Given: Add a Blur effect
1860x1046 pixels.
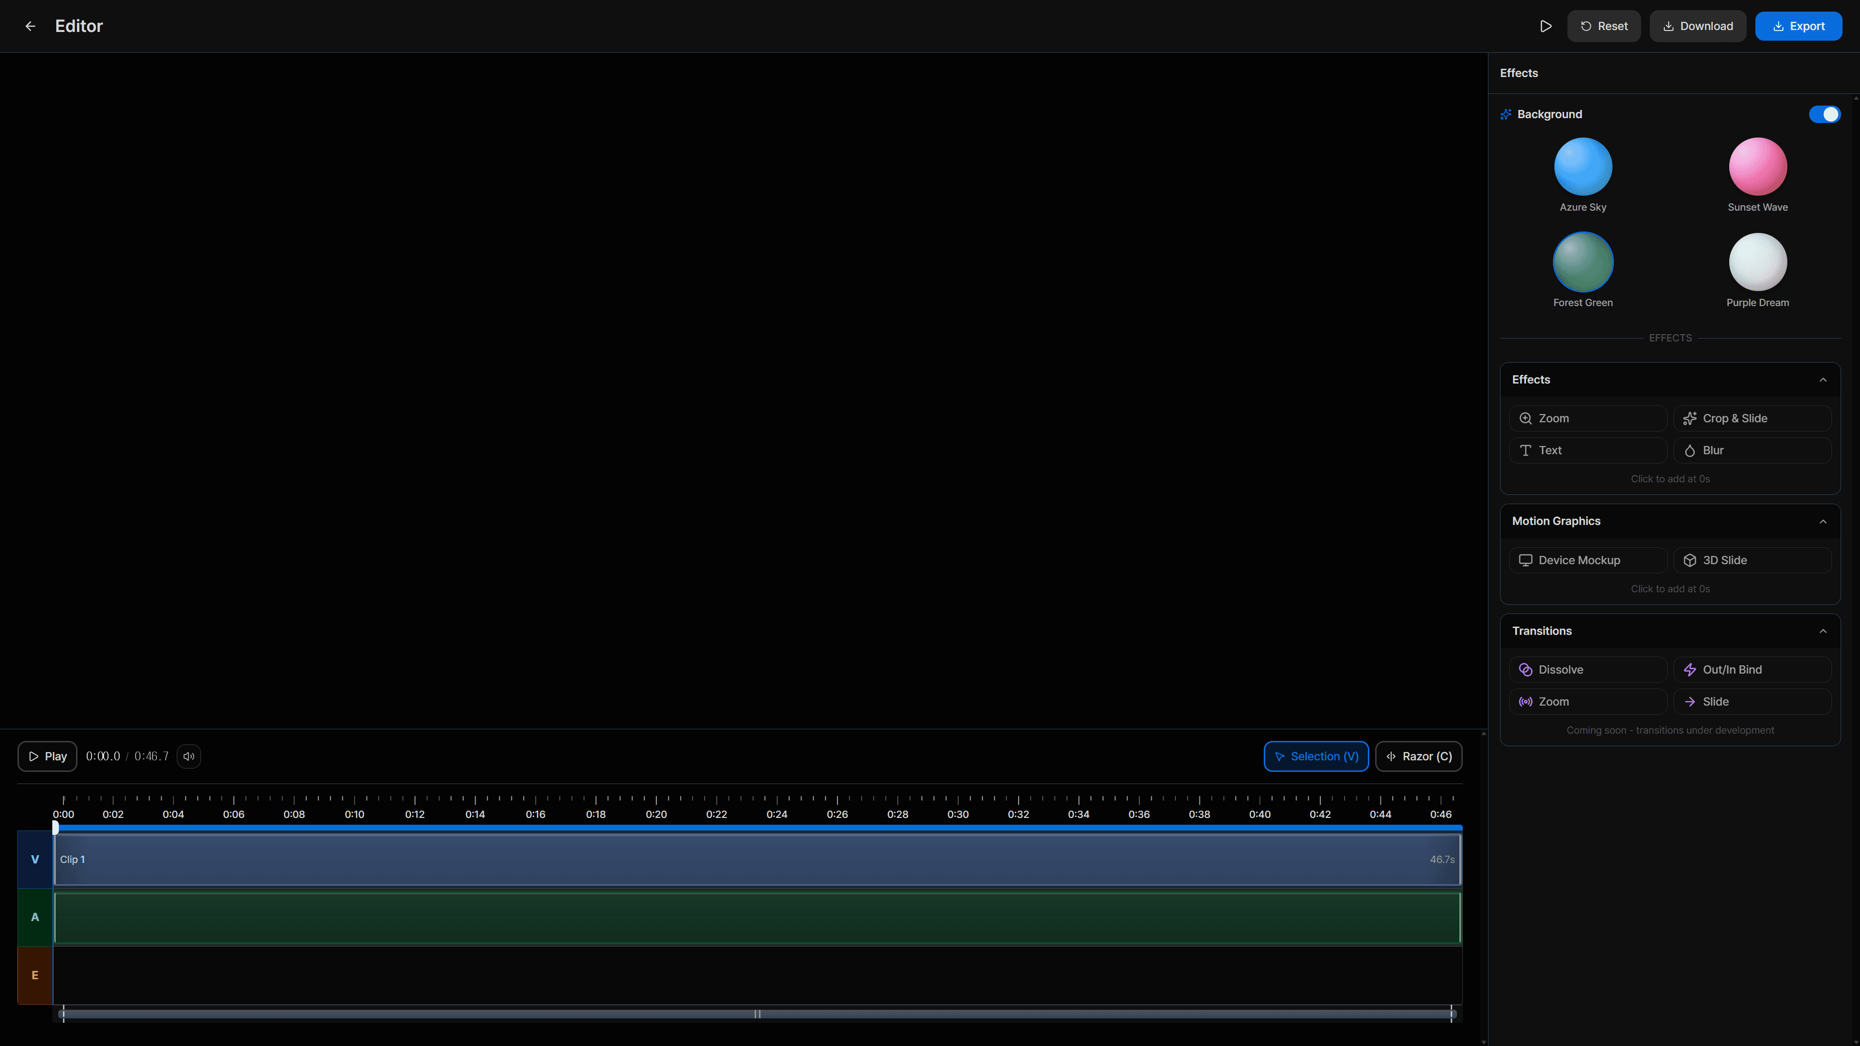Looking at the screenshot, I should (x=1752, y=450).
